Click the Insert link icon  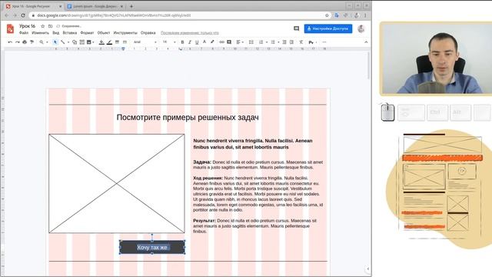(x=222, y=42)
